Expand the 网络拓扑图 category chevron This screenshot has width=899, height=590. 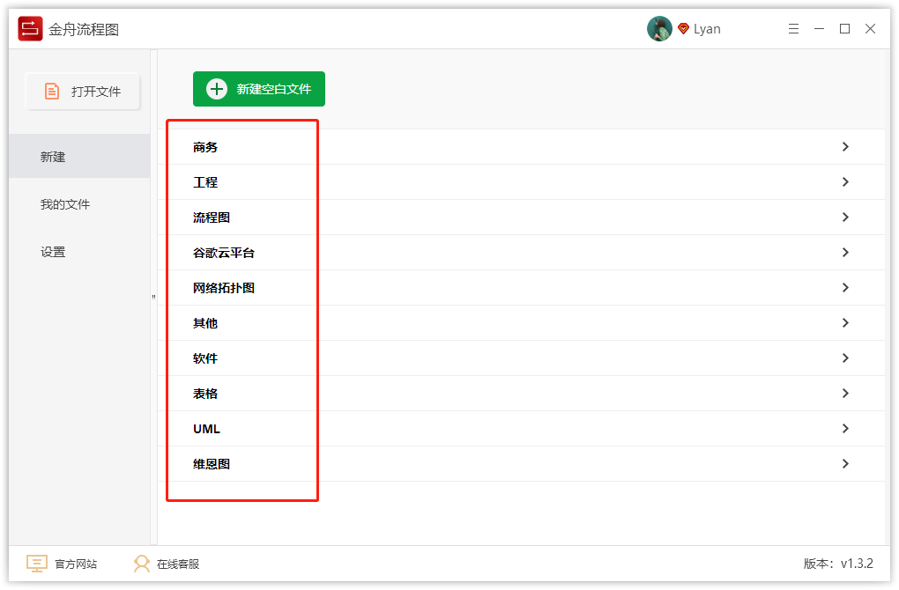[x=845, y=288]
